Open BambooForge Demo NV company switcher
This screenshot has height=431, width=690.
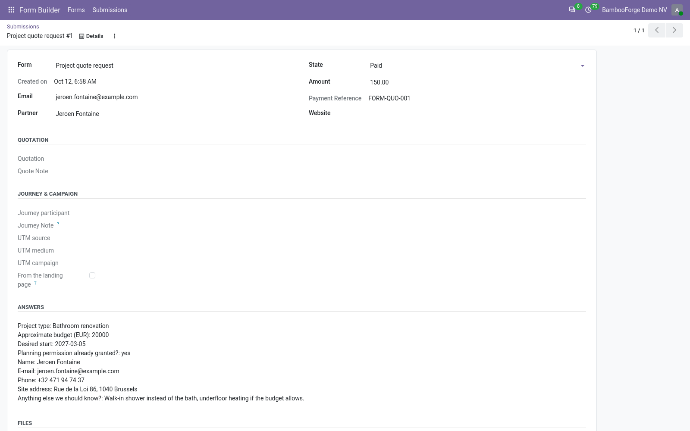[x=634, y=10]
